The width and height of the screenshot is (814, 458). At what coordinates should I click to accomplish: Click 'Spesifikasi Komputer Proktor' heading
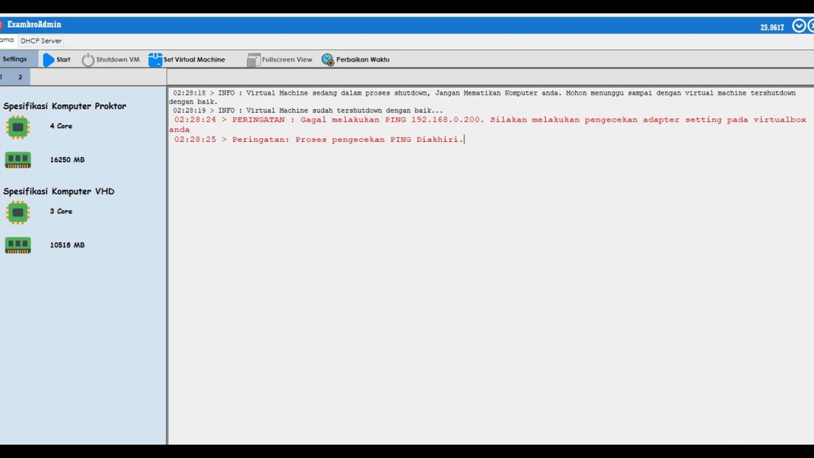click(65, 106)
